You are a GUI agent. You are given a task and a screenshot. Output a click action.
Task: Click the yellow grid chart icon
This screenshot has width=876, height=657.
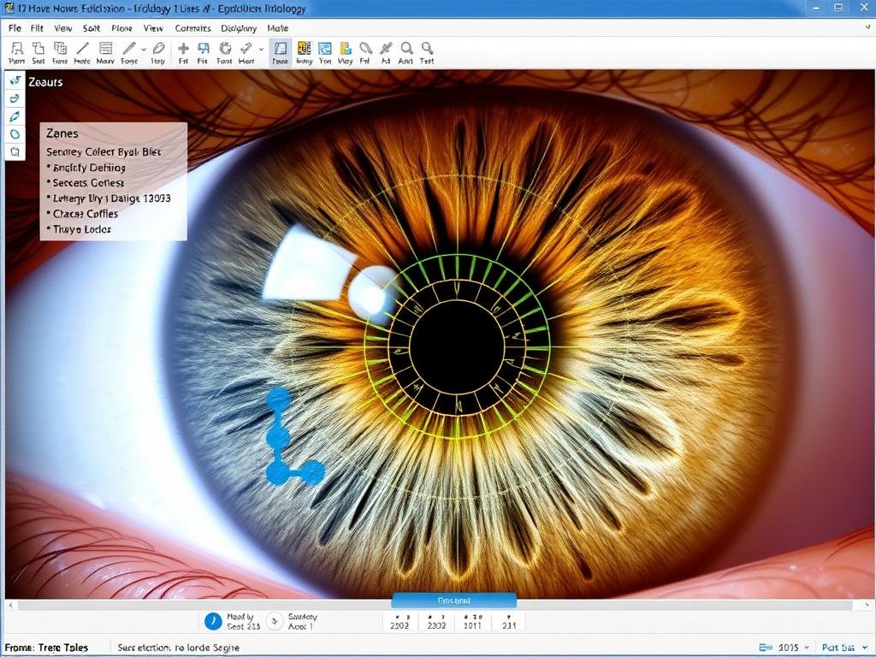[304, 49]
